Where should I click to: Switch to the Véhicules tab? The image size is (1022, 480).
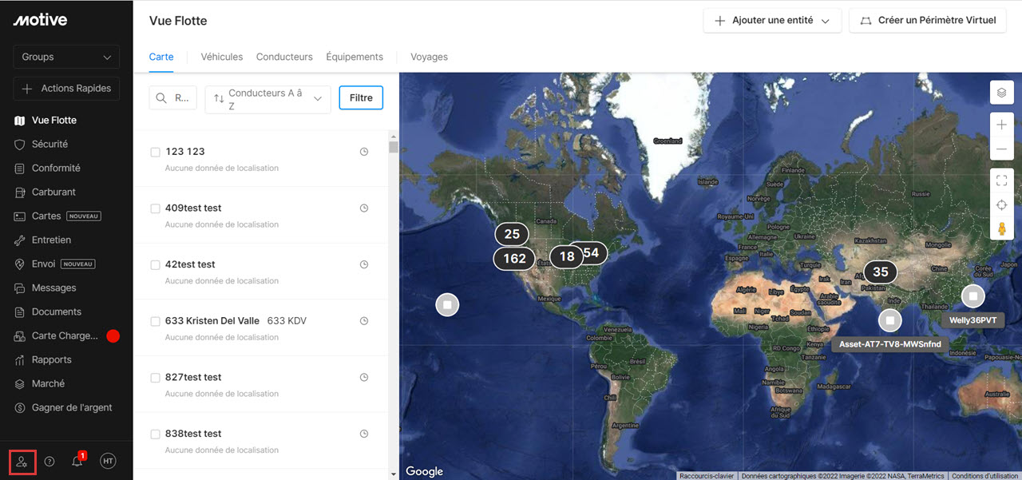coord(221,57)
